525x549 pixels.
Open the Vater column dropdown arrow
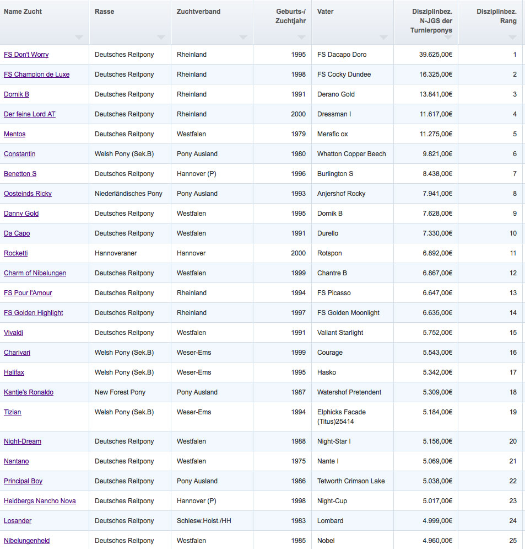pyautogui.click(x=384, y=38)
